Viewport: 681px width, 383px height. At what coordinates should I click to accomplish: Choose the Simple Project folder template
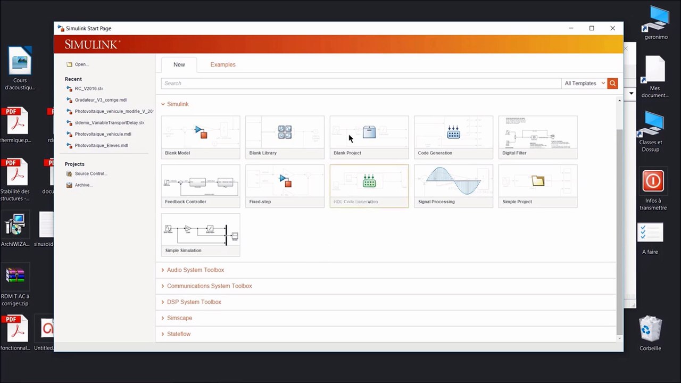(x=537, y=182)
